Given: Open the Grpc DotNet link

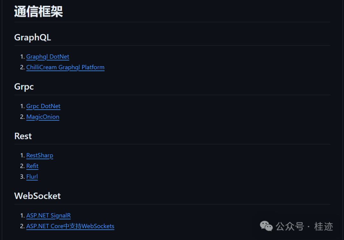Looking at the screenshot, I should coord(43,106).
